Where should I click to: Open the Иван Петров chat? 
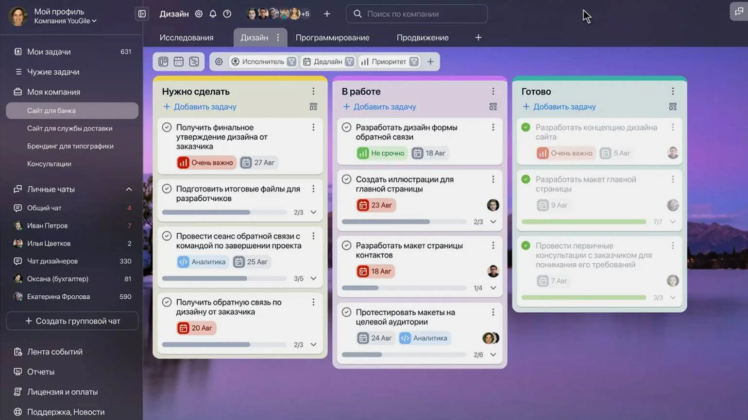pyautogui.click(x=72, y=226)
